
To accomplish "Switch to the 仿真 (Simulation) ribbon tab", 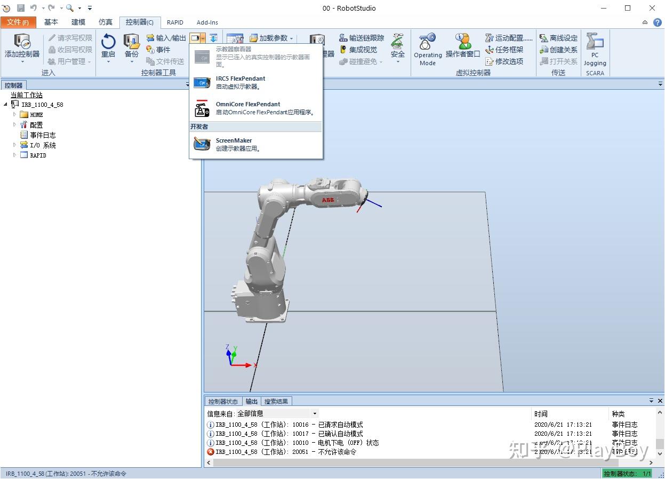I will (106, 22).
